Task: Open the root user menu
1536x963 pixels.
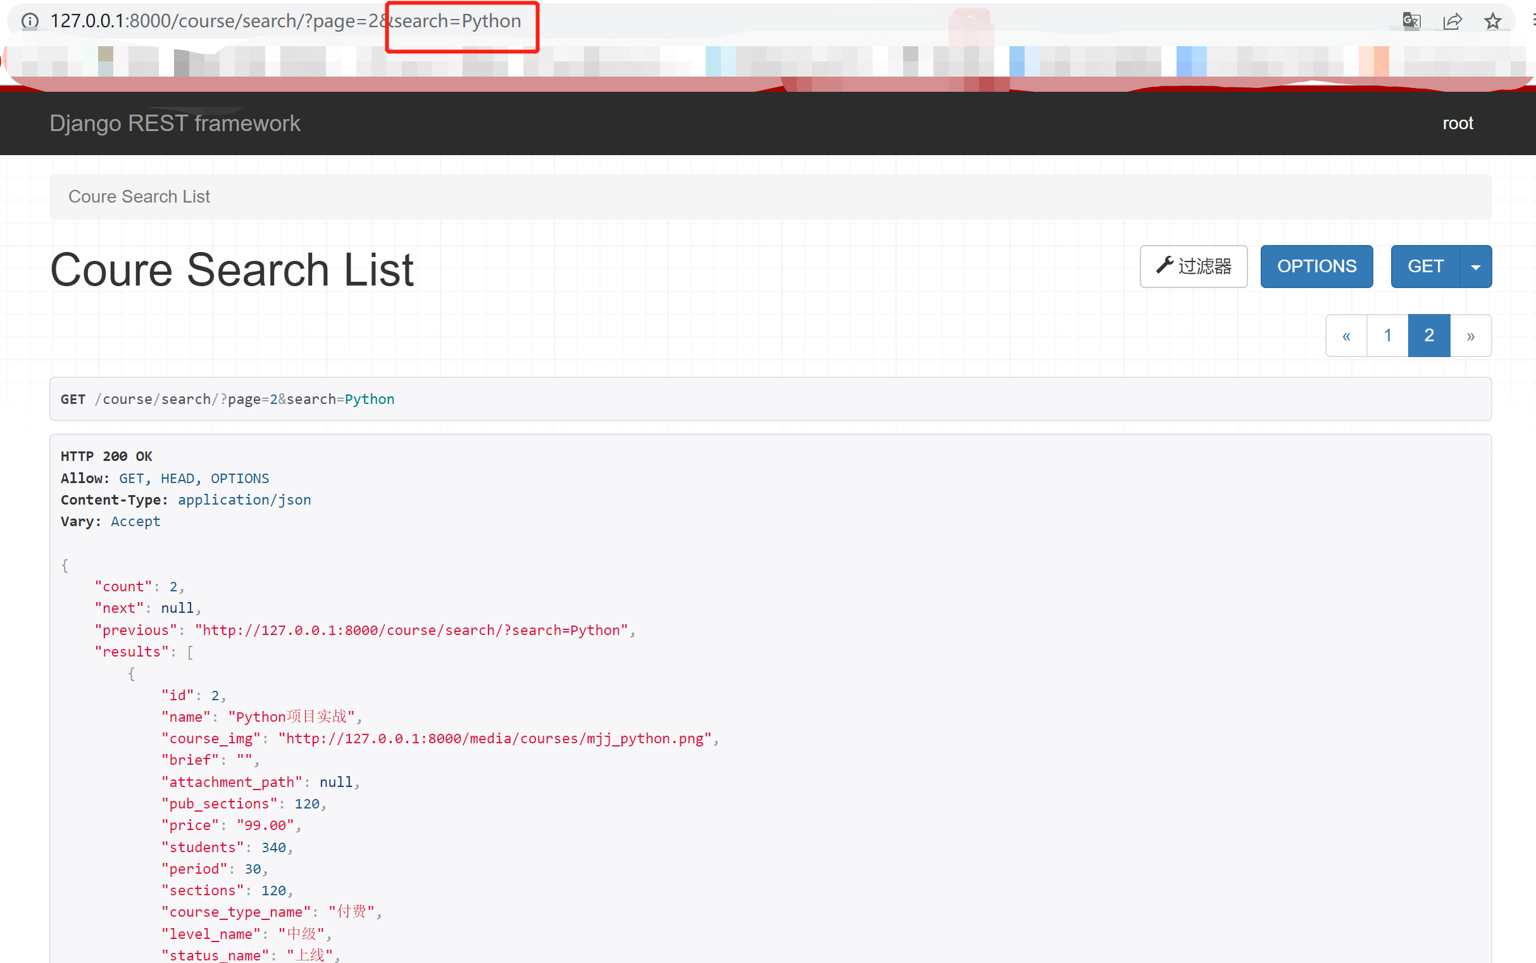Action: coord(1457,123)
